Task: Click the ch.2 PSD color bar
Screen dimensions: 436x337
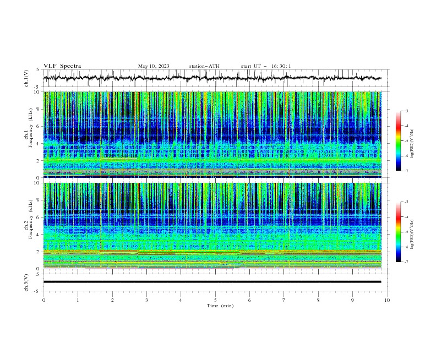Action: pos(399,232)
